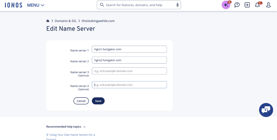This screenshot has width=277, height=140.
Task: Click the Name server 2 label
Action: click(79, 61)
